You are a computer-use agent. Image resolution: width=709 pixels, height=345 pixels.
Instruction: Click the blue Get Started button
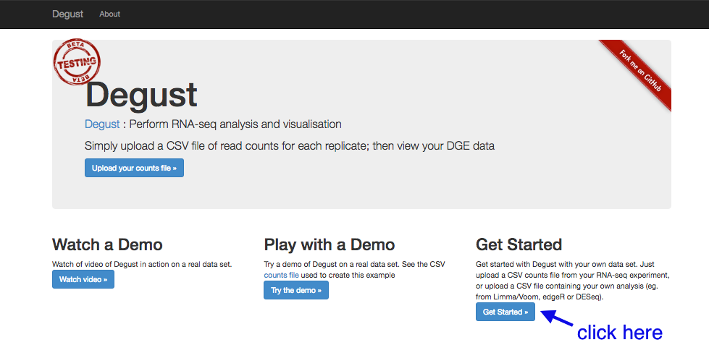click(505, 312)
